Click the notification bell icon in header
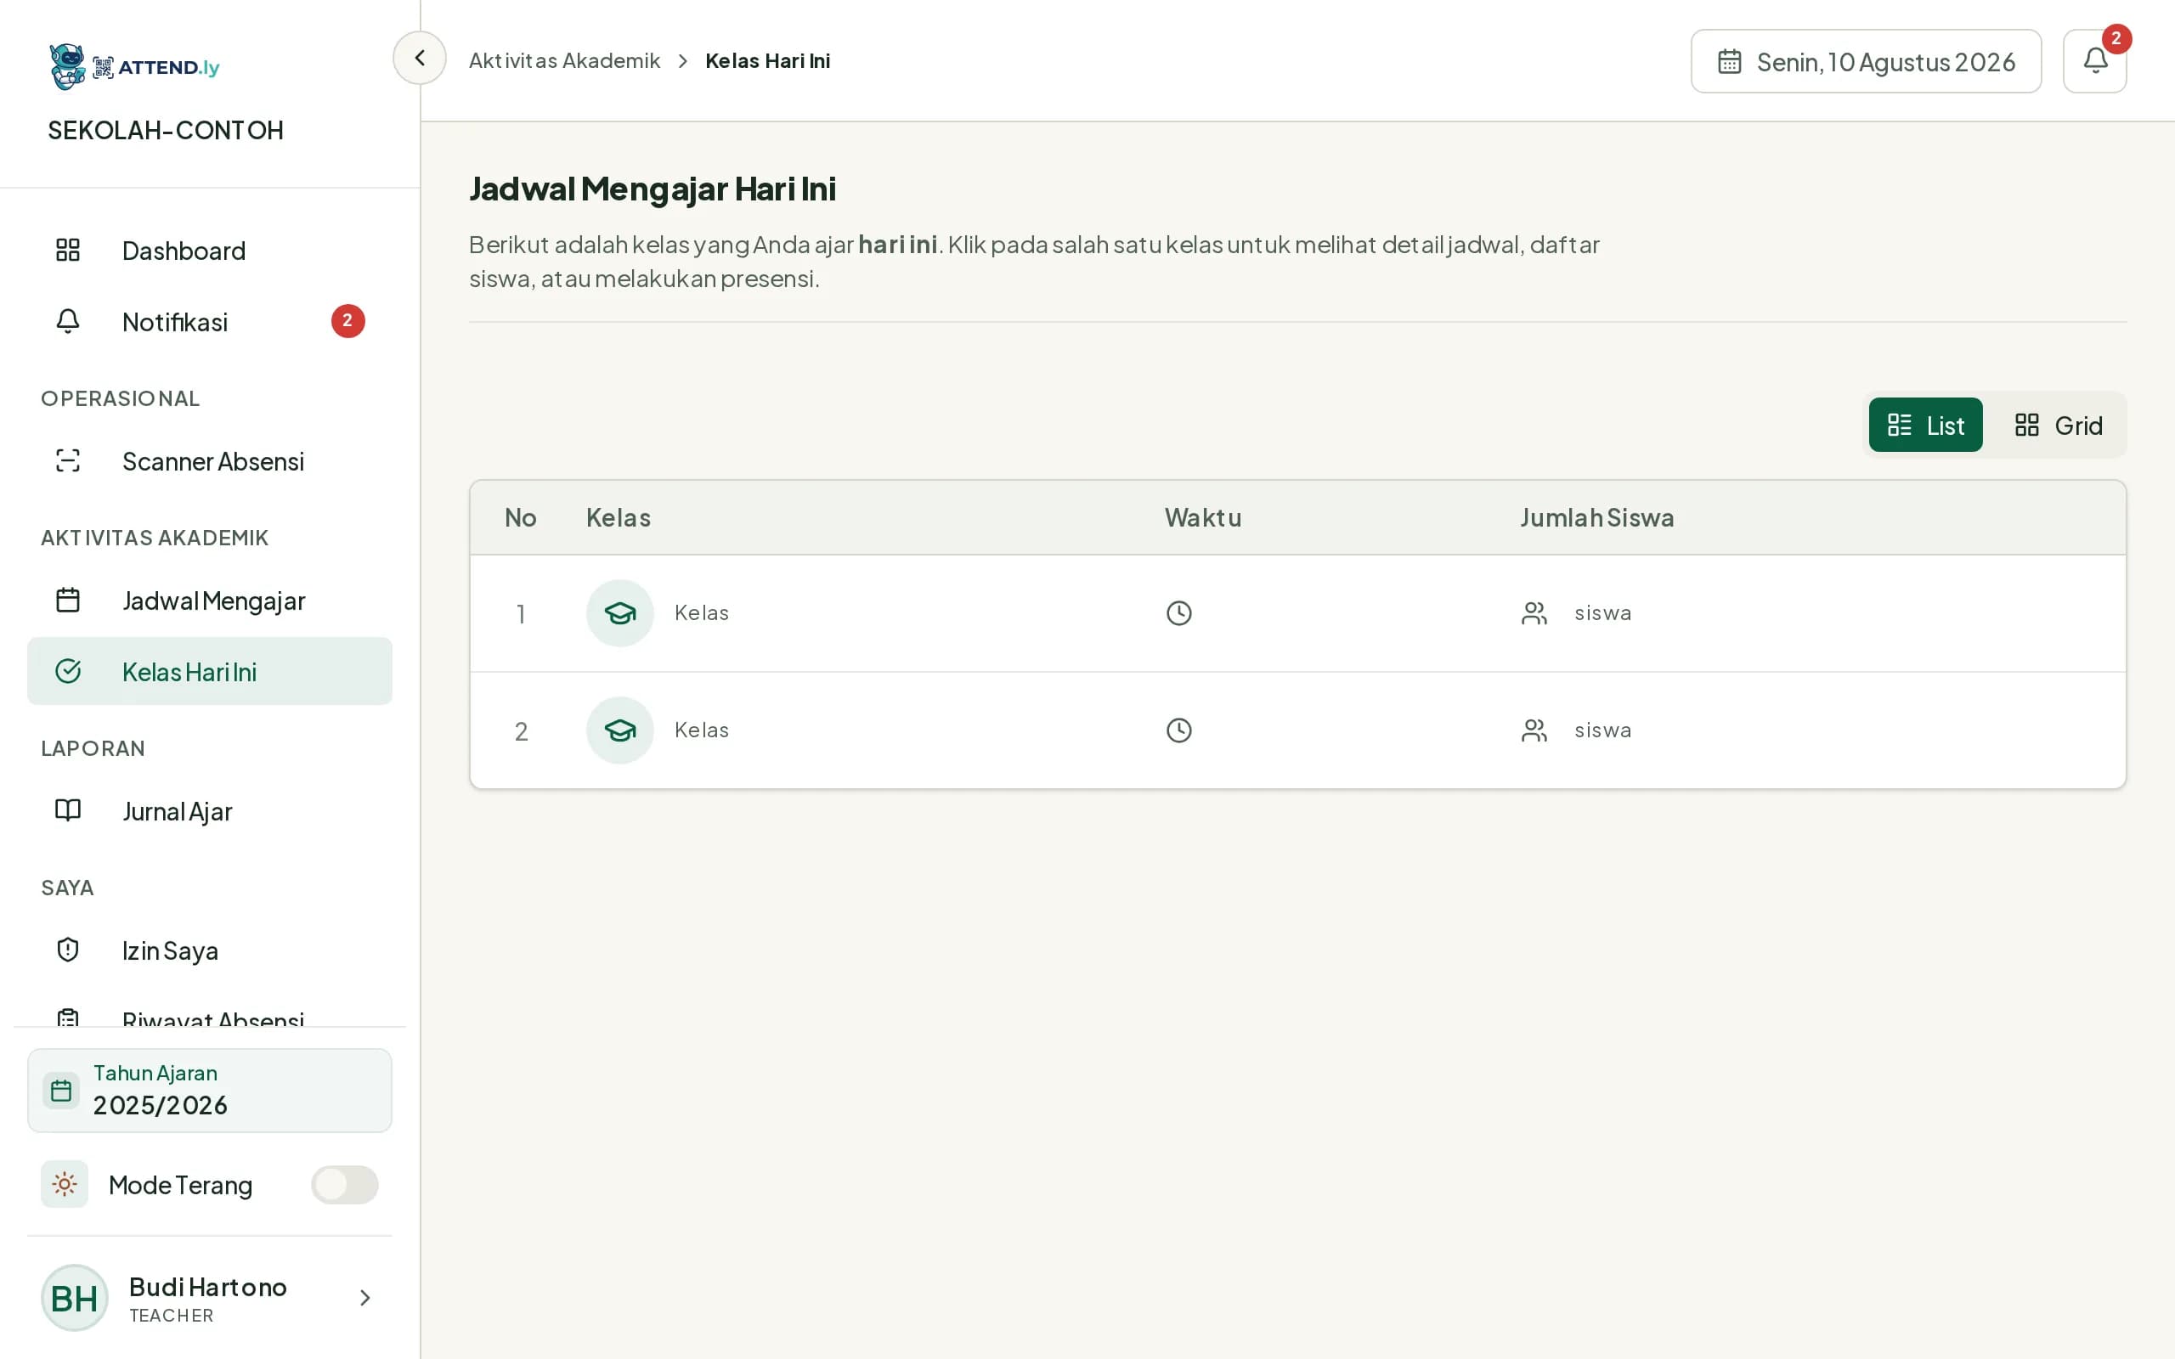The height and width of the screenshot is (1359, 2175). click(x=2094, y=60)
